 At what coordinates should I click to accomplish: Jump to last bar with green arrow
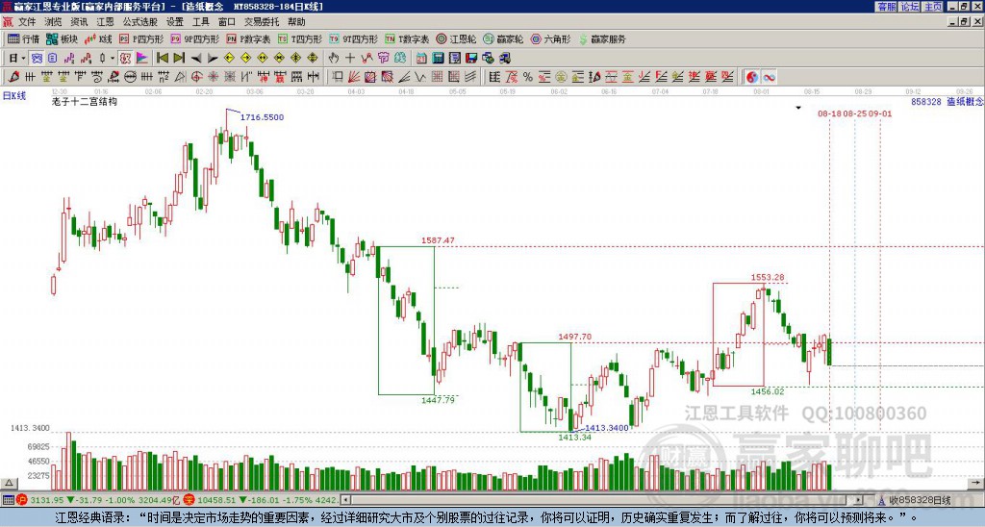pos(179,59)
